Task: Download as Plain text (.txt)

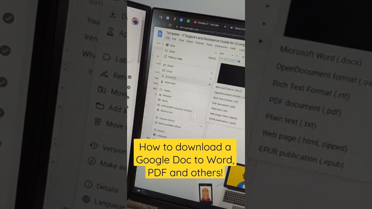Action: 219,109
